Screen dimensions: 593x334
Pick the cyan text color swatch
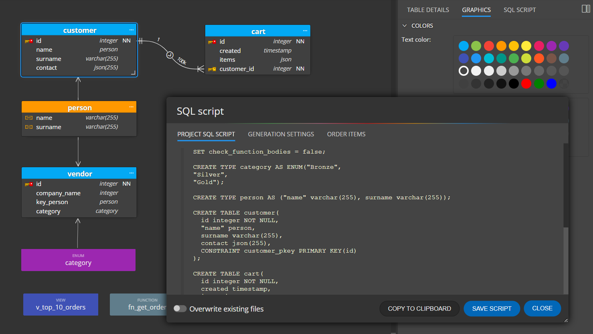coord(489,59)
